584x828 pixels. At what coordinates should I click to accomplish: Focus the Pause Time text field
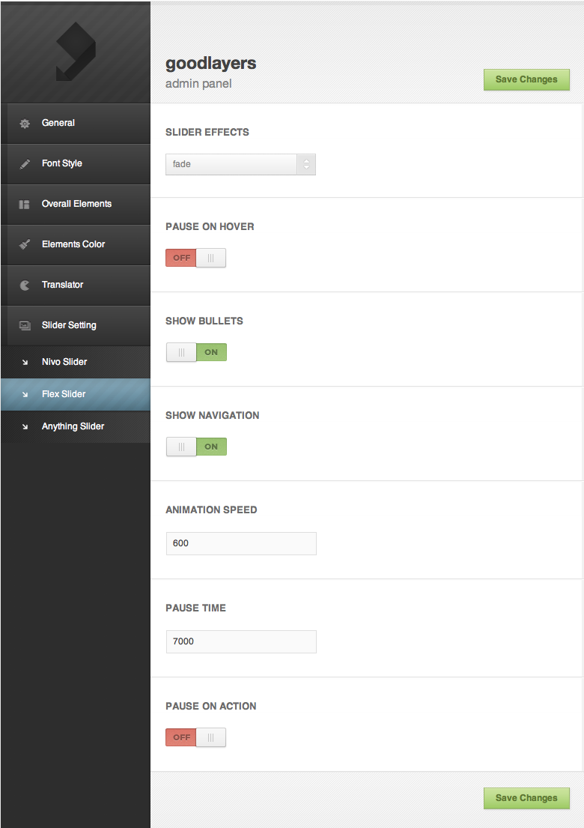(x=241, y=641)
